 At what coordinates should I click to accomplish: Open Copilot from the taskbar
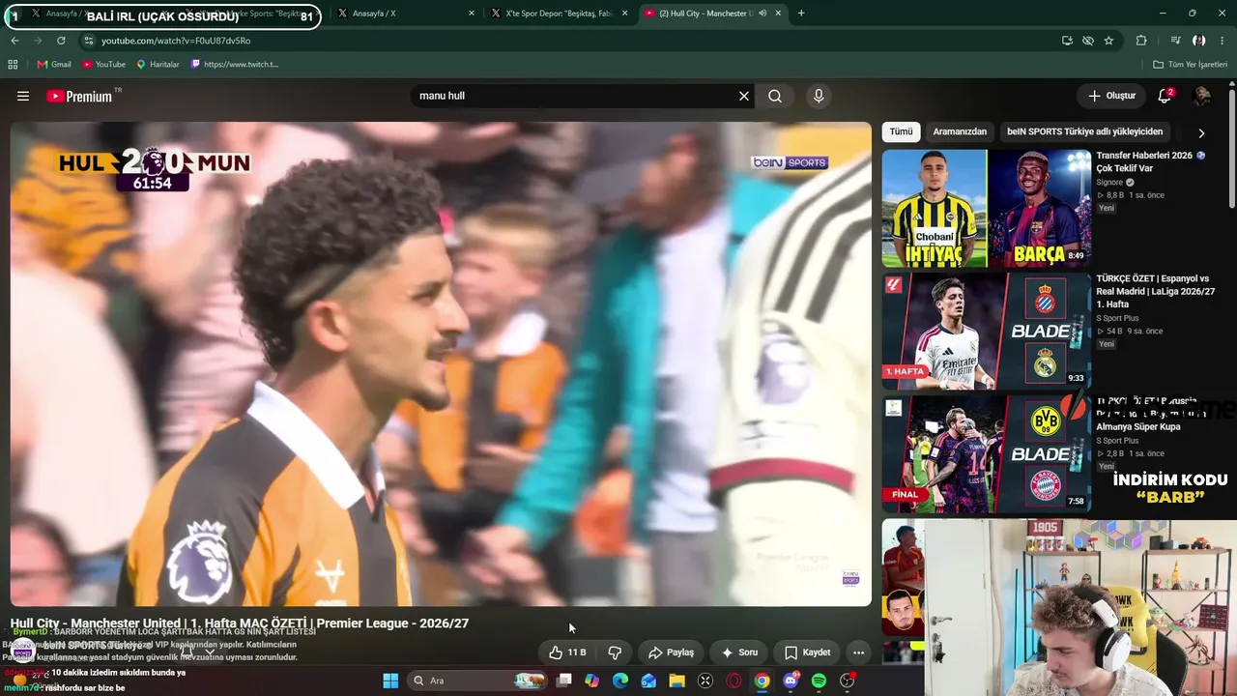(591, 681)
